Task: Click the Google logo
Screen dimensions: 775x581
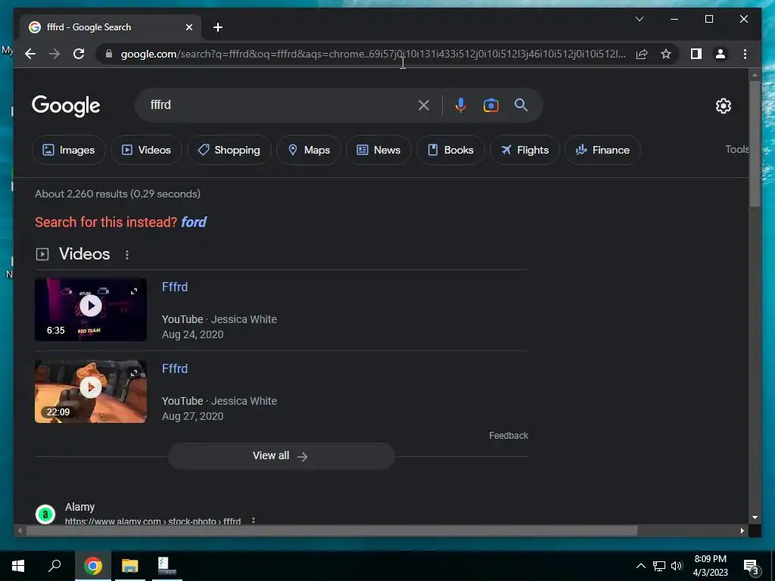Action: pyautogui.click(x=66, y=105)
